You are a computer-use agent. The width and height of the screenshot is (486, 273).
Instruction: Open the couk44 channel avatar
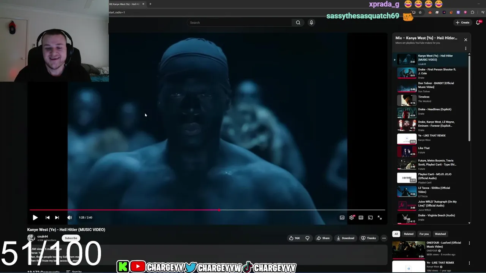point(31,238)
